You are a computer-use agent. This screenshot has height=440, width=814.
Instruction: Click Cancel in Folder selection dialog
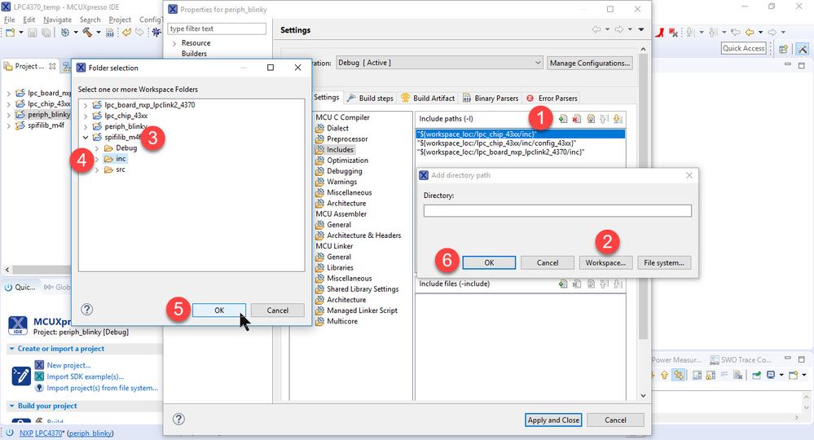click(x=278, y=310)
